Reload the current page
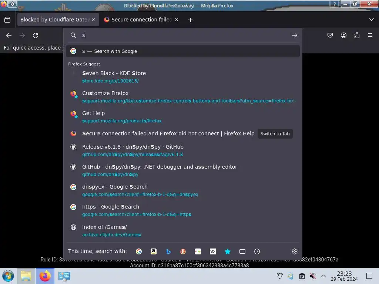Screen dimensions: 379x284 coord(36,35)
